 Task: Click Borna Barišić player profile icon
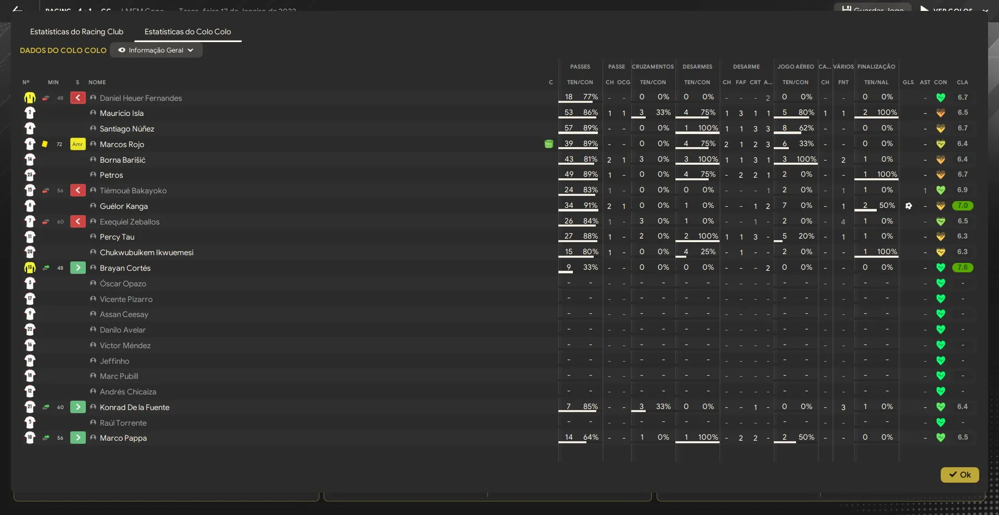[x=93, y=160]
